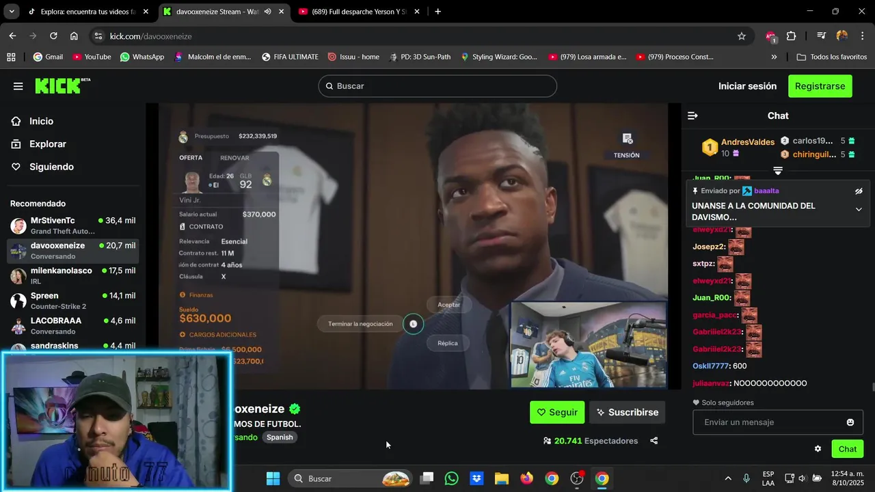Open the emoji picker in chat
This screenshot has width=875, height=492.
coord(850,422)
